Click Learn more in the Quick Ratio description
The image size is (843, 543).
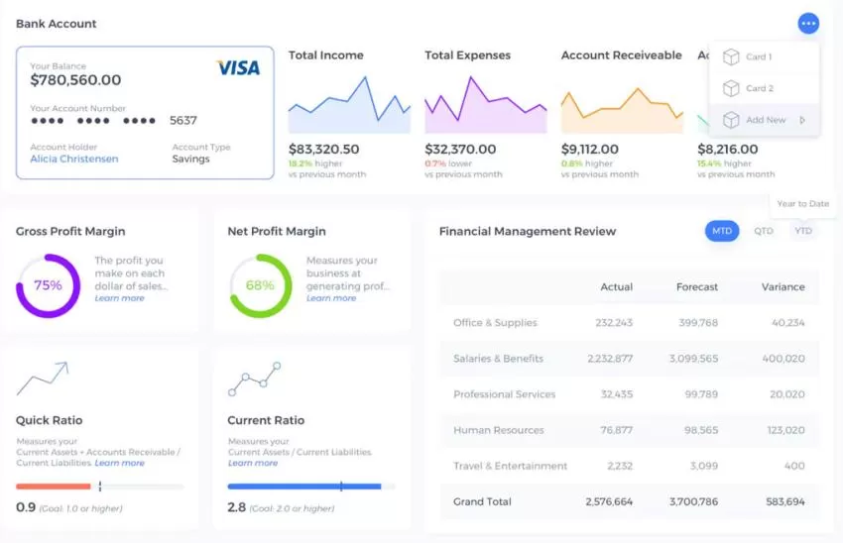click(x=119, y=463)
